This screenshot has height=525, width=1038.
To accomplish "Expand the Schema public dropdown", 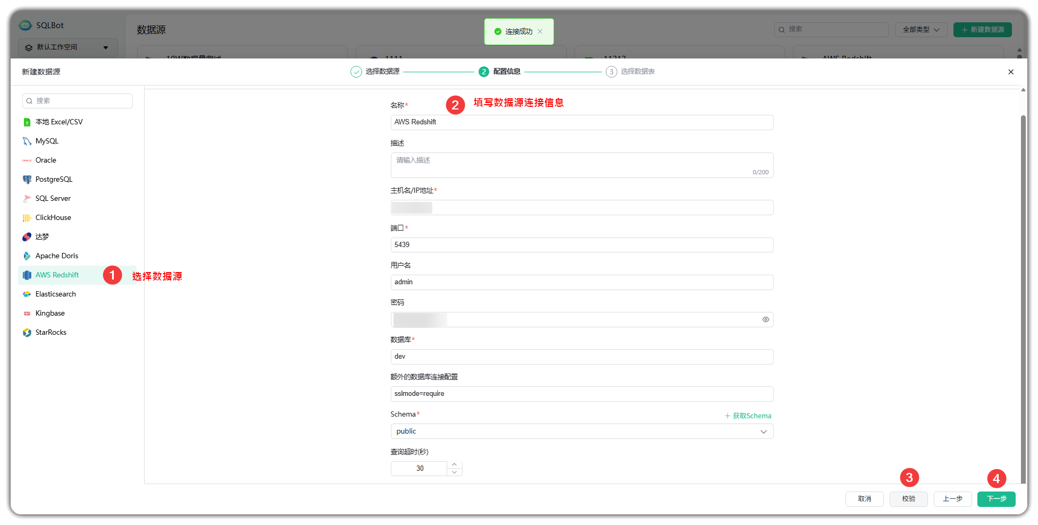I will [763, 431].
